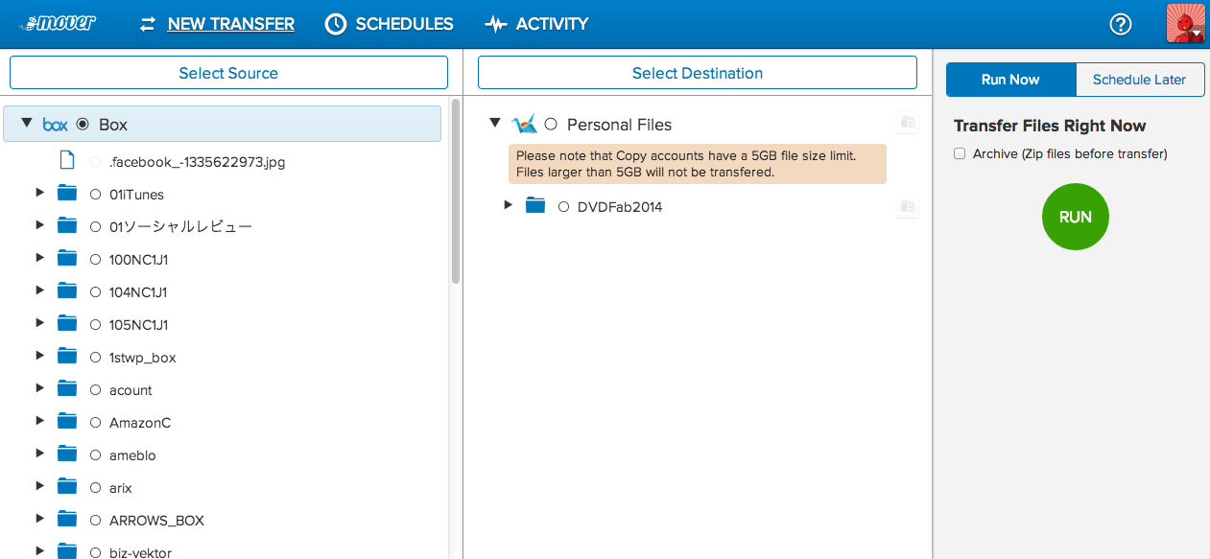Click the folder icon beside DVDFab2014
The image size is (1210, 559).
point(535,205)
